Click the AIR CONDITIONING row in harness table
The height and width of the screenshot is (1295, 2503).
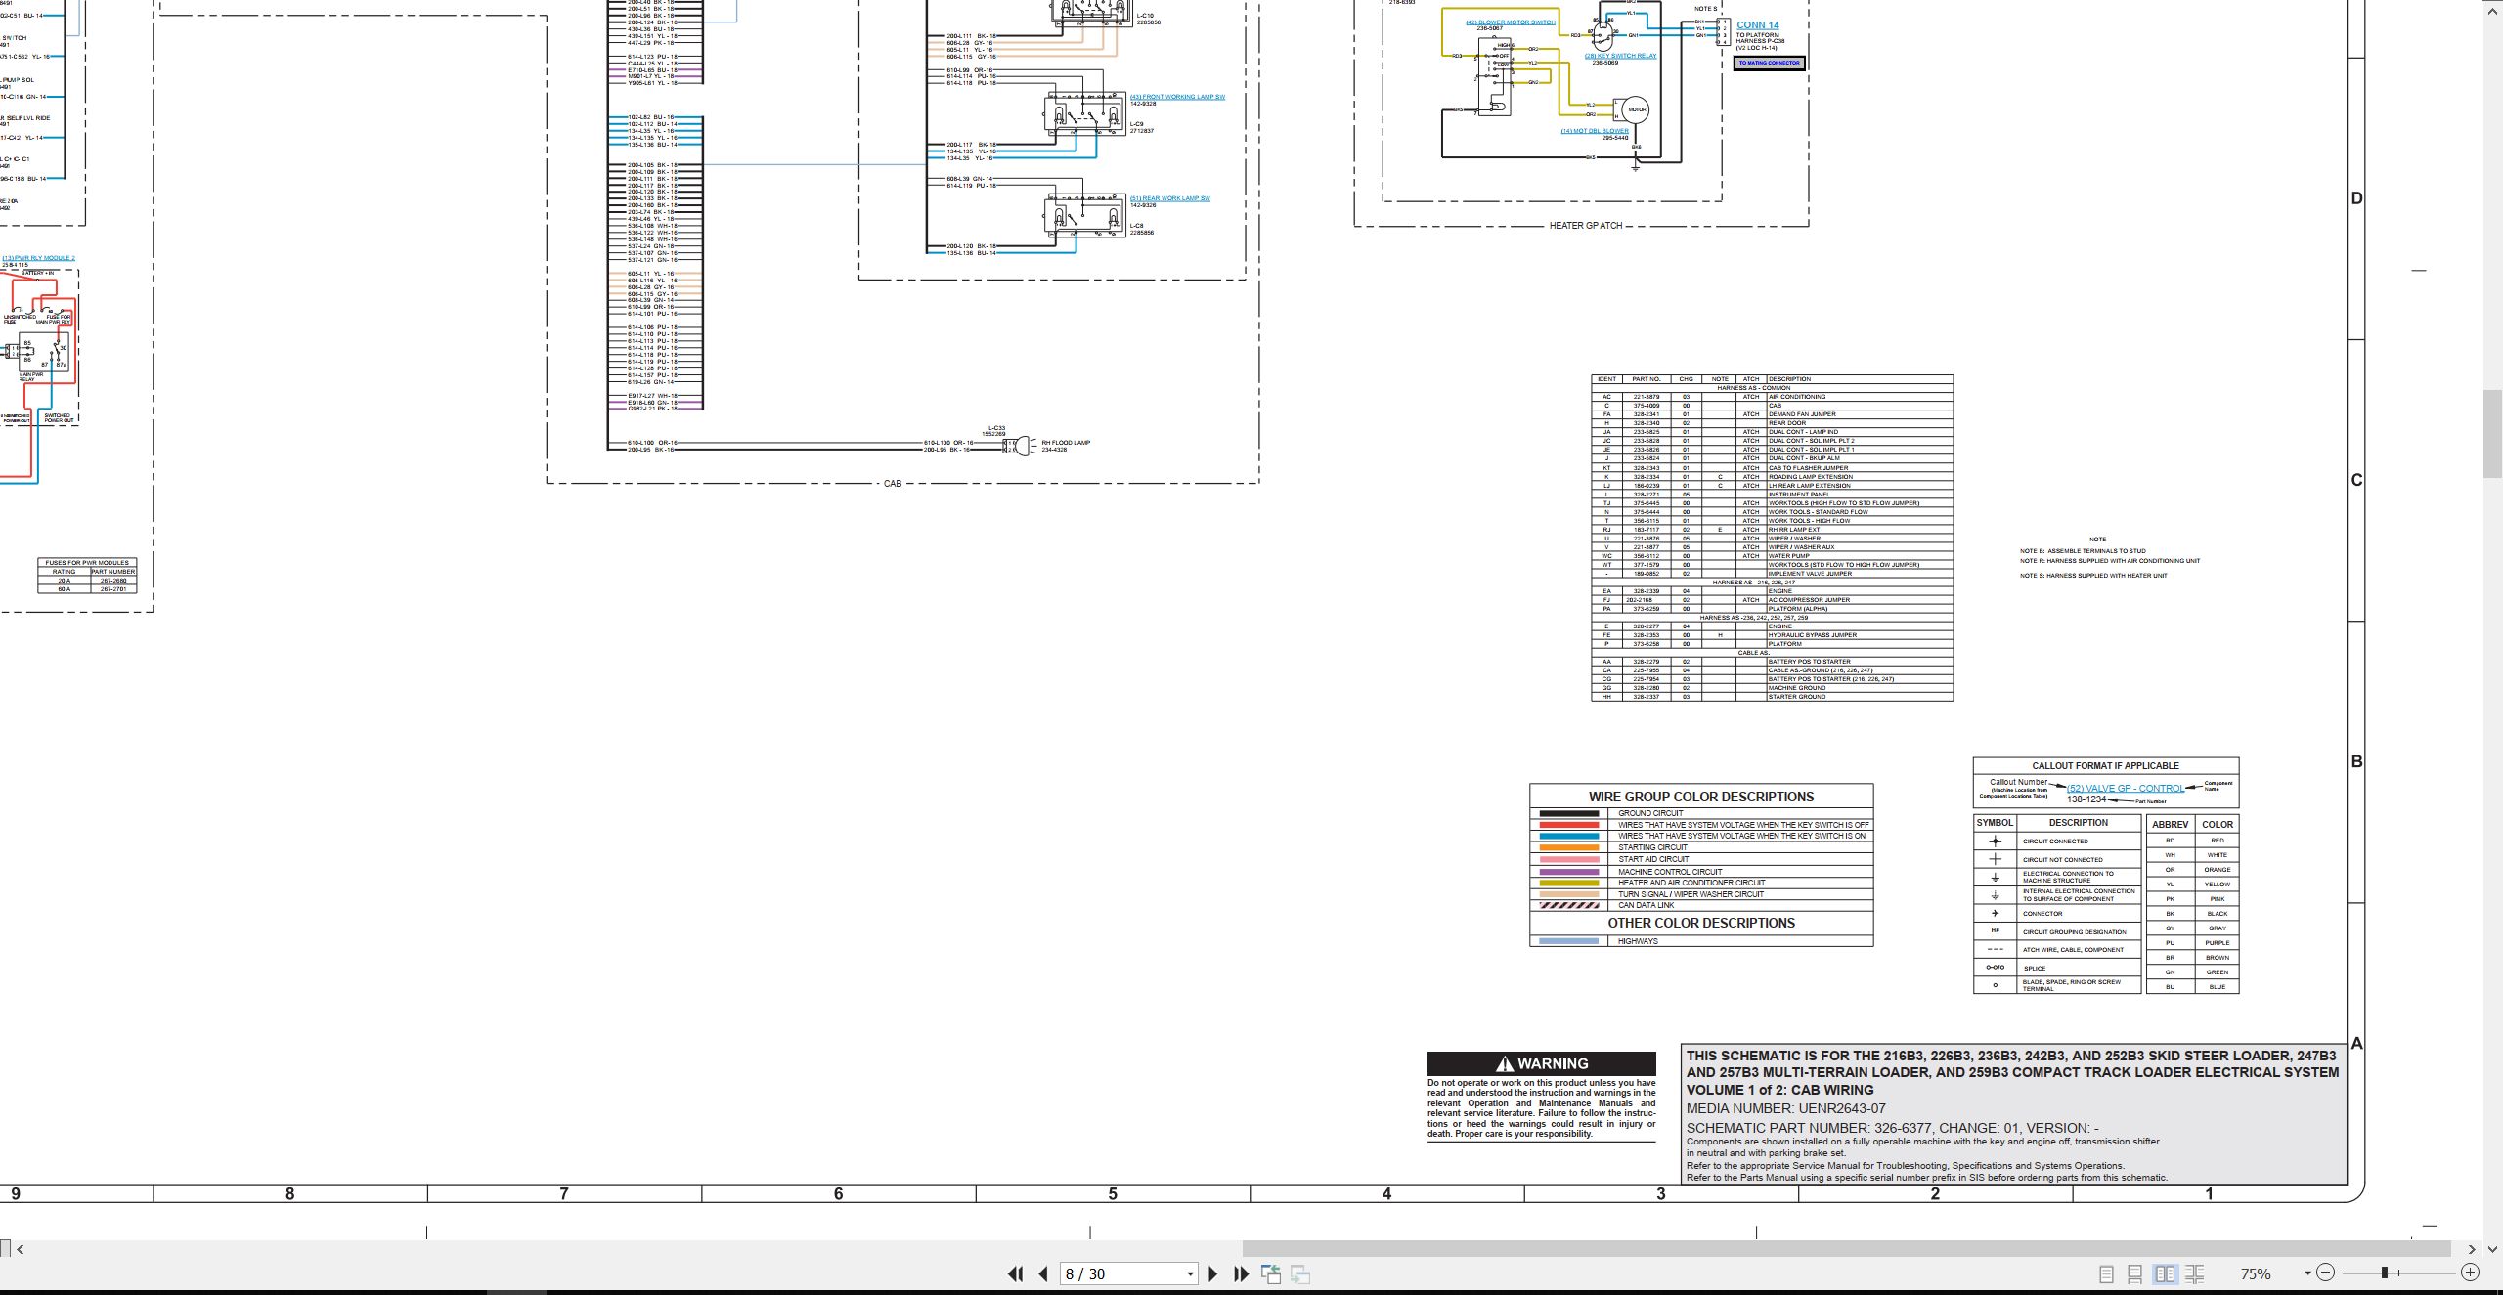[x=1772, y=397]
